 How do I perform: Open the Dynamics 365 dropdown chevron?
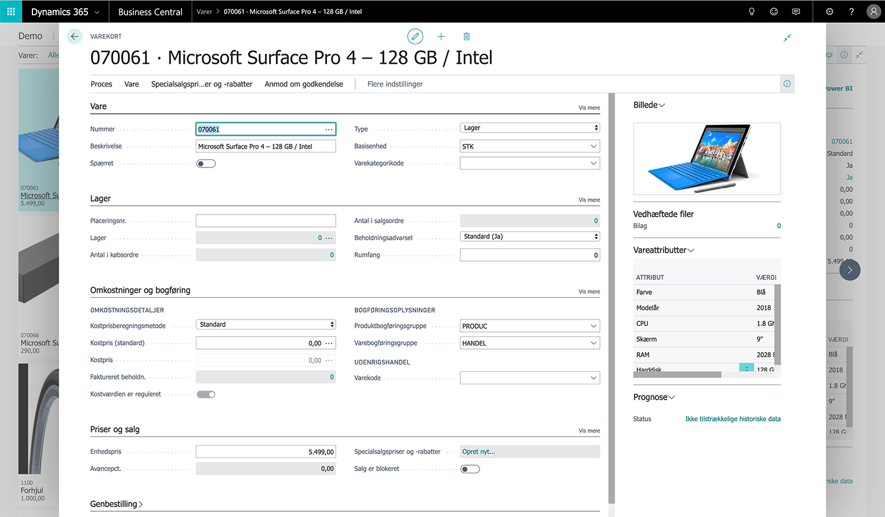[97, 12]
